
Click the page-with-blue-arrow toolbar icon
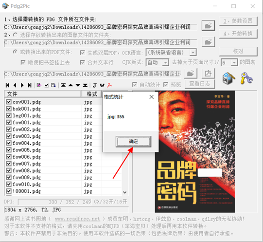tap(53, 85)
